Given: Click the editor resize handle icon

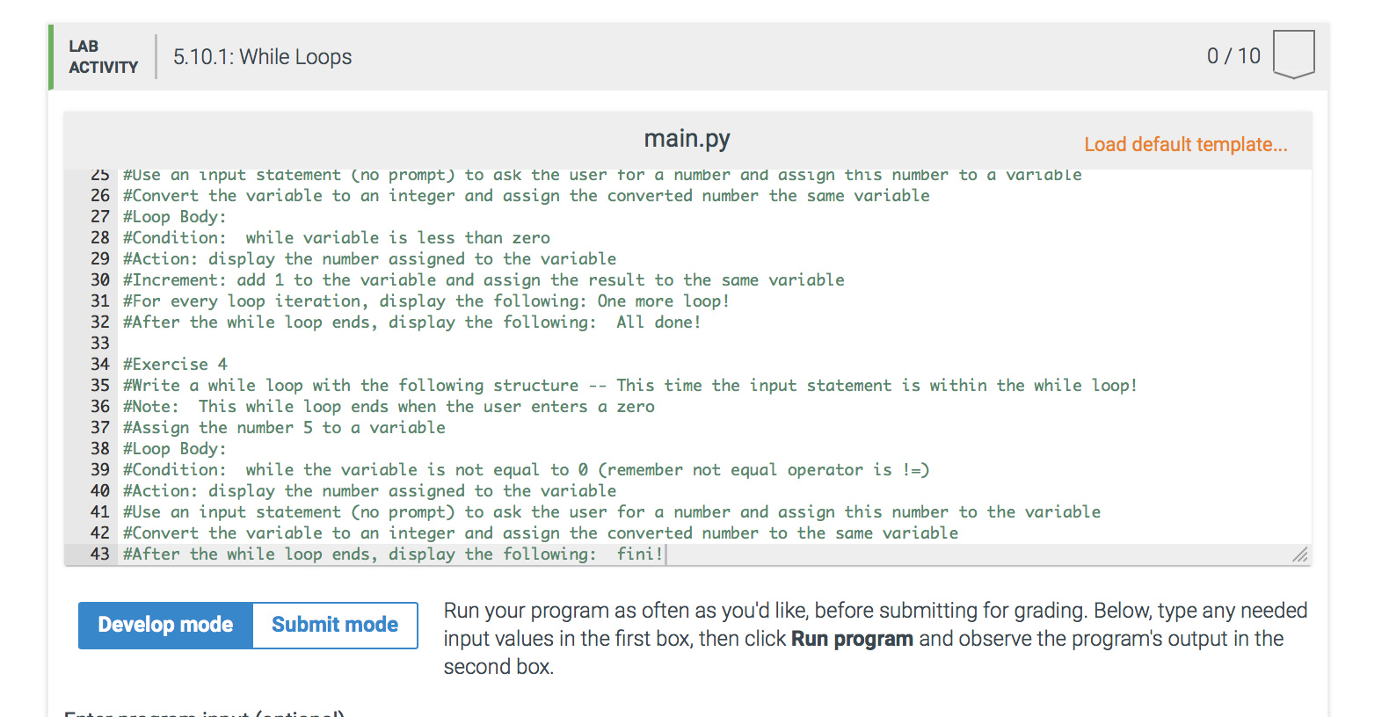Looking at the screenshot, I should click(x=1299, y=554).
